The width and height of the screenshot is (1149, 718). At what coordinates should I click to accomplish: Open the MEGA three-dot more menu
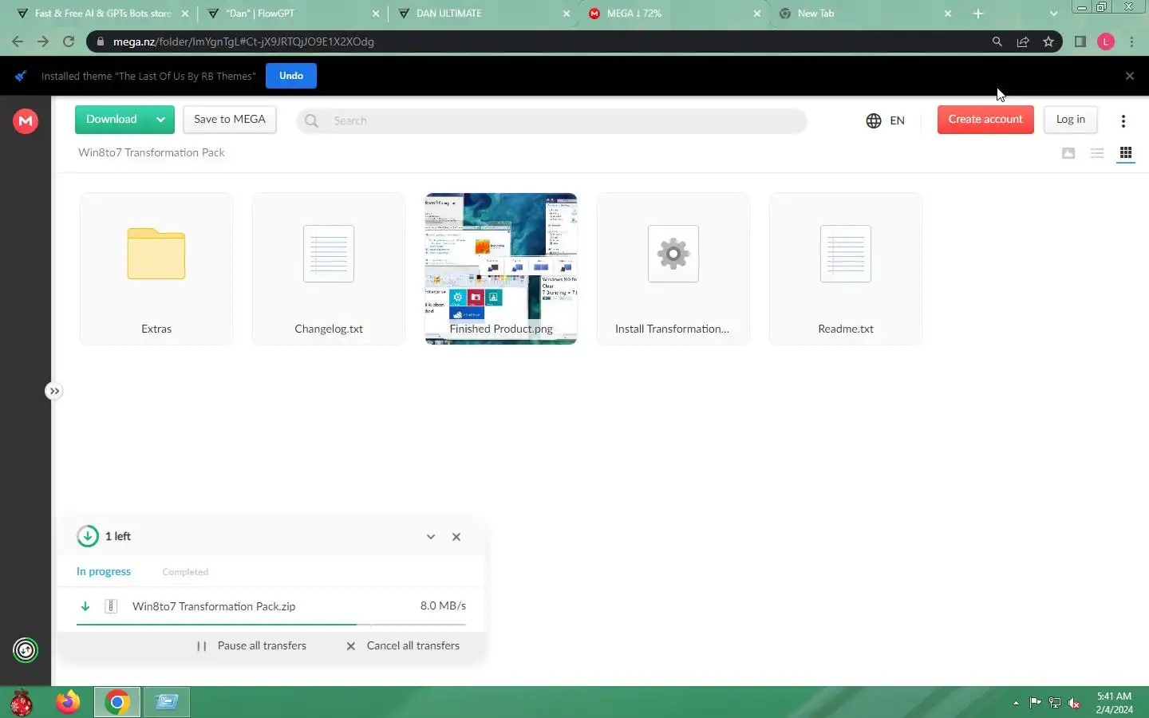tap(1123, 121)
